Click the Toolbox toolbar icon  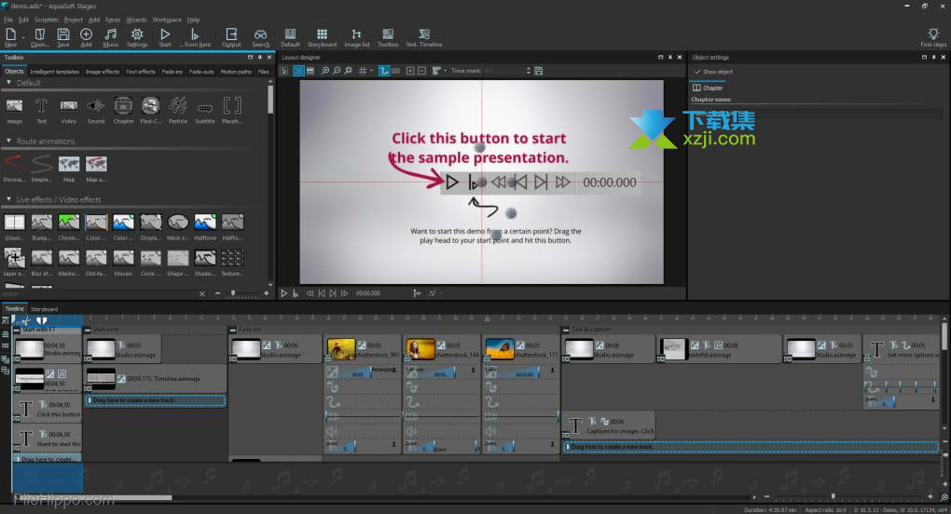click(x=388, y=37)
